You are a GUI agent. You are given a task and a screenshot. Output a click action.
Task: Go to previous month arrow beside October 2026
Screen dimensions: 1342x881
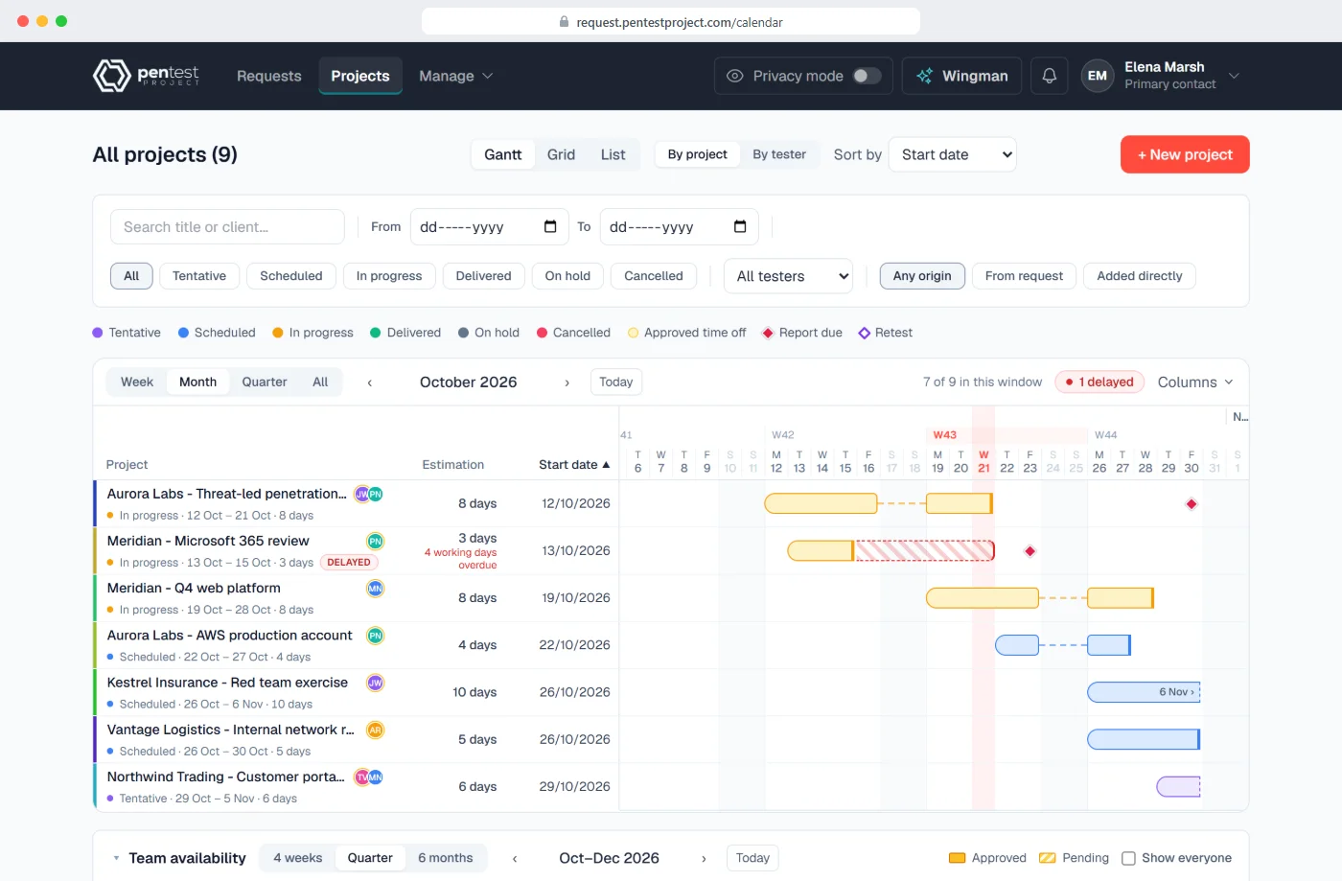coord(370,383)
